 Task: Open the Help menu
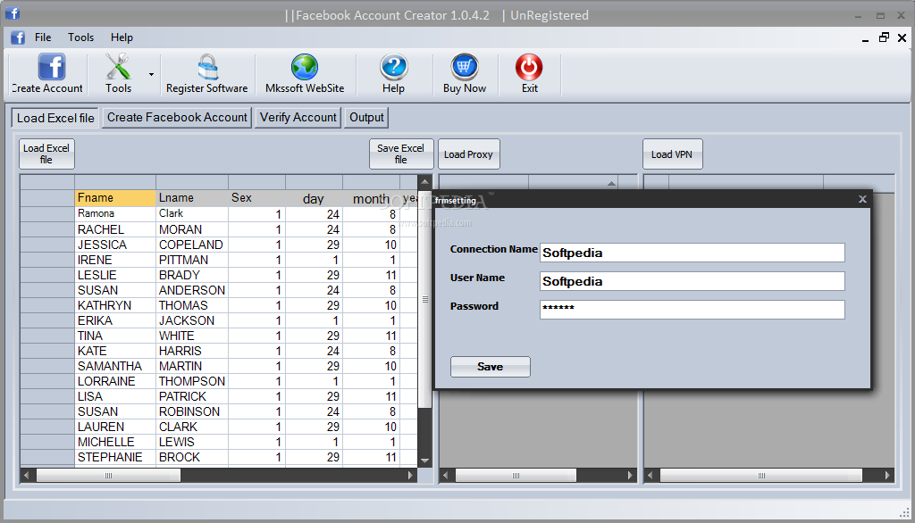point(122,37)
